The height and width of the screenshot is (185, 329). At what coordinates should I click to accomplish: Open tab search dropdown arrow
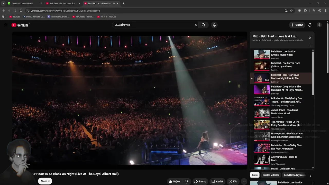pos(3,3)
